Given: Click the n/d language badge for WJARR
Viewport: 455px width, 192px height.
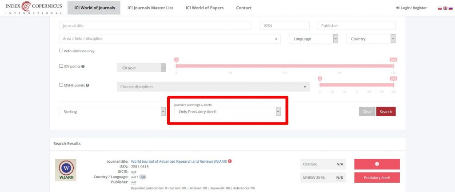Looking at the screenshot, I should 143,177.
